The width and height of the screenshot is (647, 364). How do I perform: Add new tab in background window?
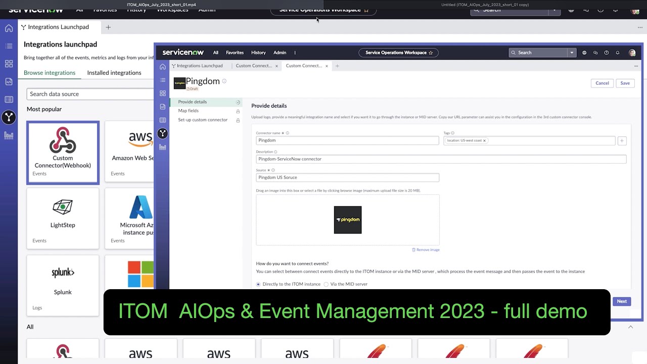(108, 27)
